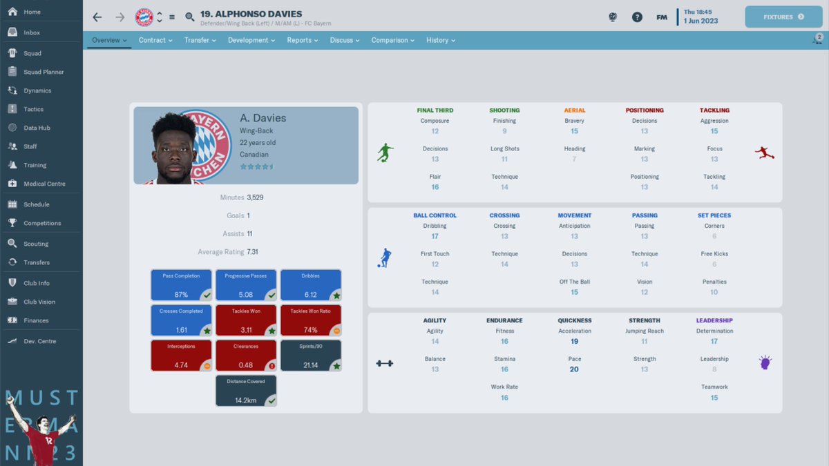Open notifications icon with badge 2
The height and width of the screenshot is (466, 829).
pos(817,40)
